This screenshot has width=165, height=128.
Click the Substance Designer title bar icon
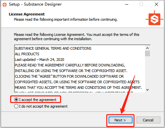(5, 5)
